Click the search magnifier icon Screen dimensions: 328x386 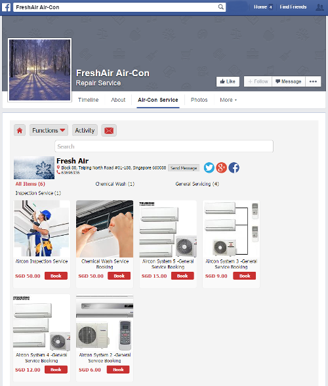221,7
